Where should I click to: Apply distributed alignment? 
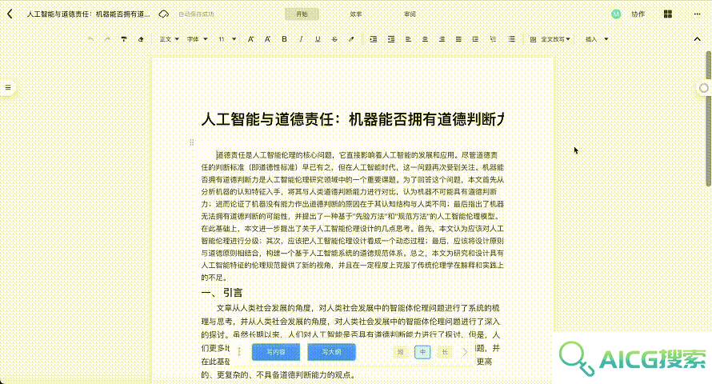[475, 39]
